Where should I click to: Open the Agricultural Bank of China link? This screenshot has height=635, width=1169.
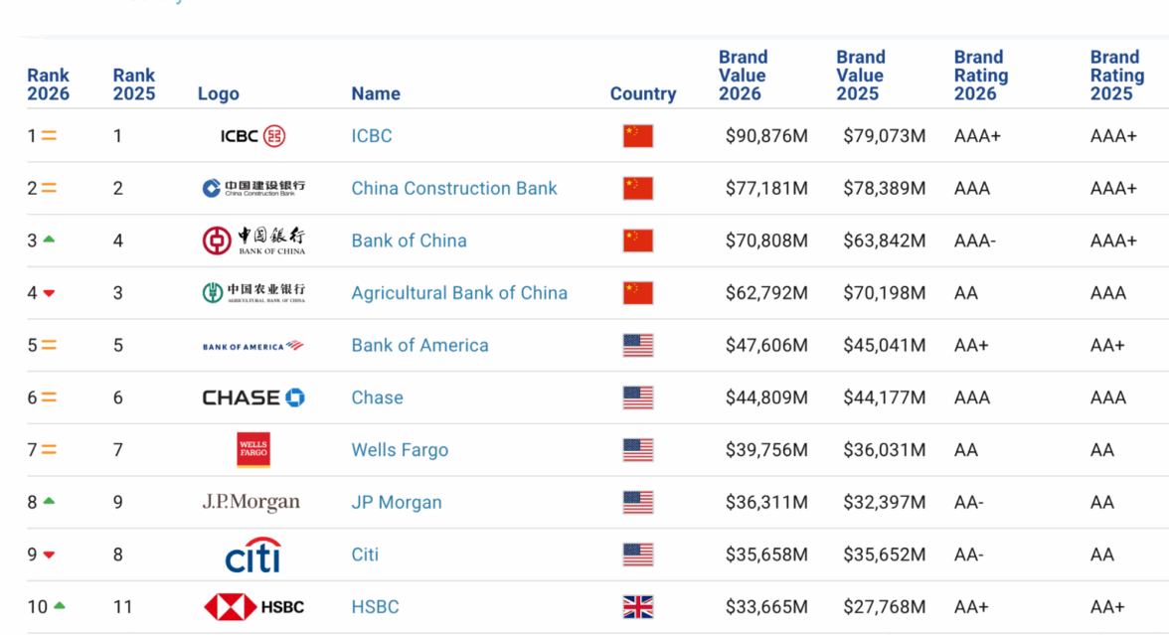[459, 293]
